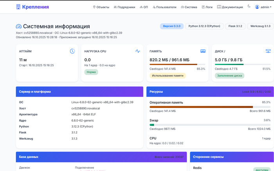The image size is (274, 171).
Task: Select Система in the top navigation
Action: 189,7
